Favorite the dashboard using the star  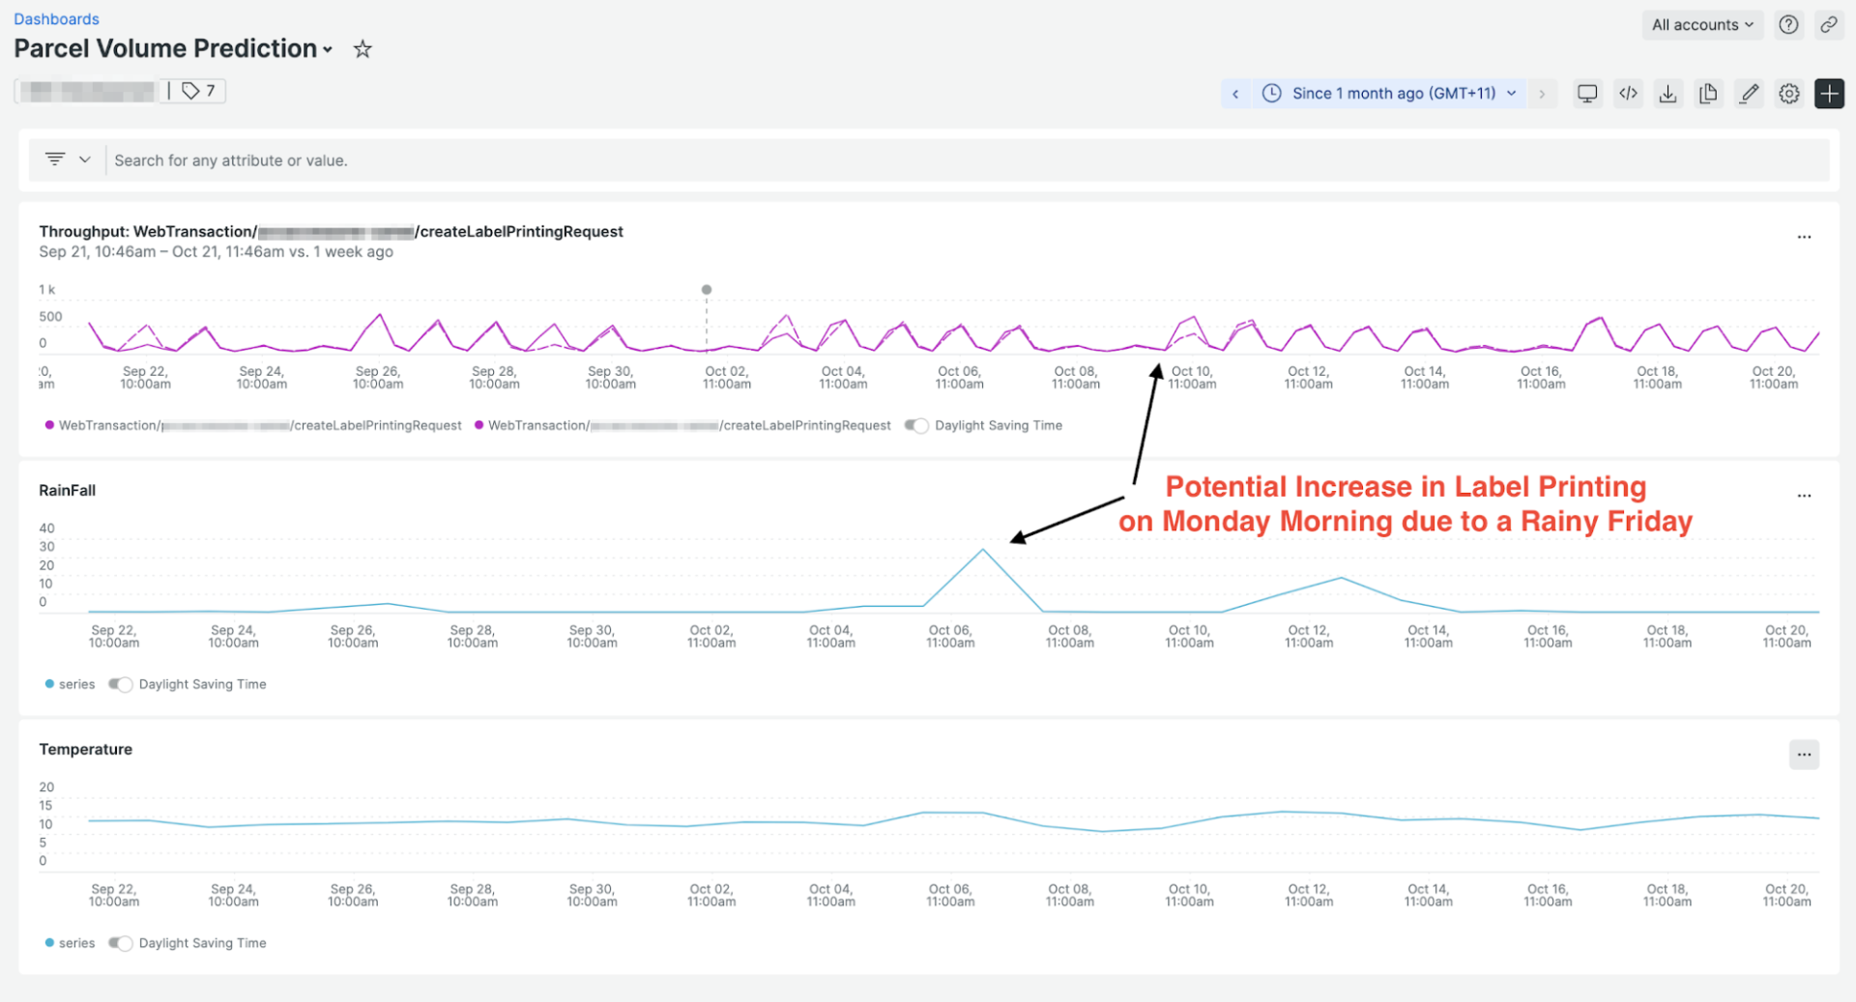click(362, 48)
